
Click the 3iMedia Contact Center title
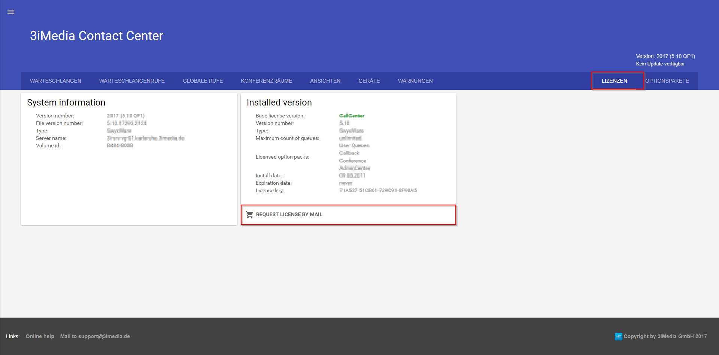(x=97, y=36)
